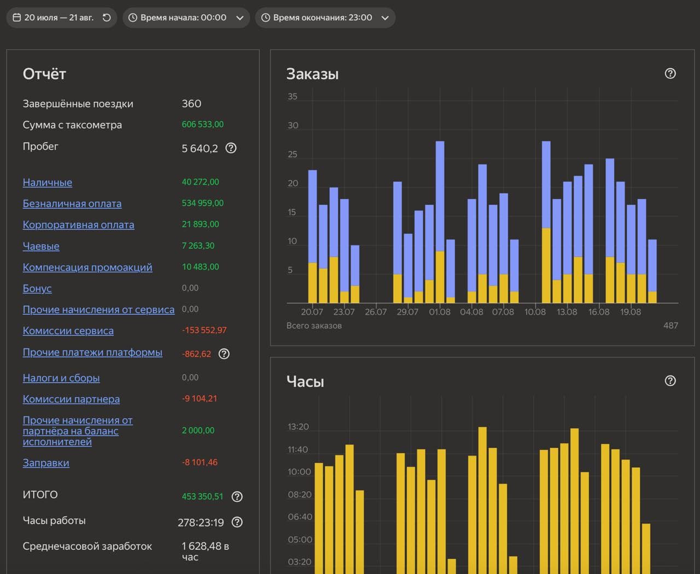Screen dimensions: 700x574
Task: Click the Чаевые amount 7 263,30
Action: 198,246
